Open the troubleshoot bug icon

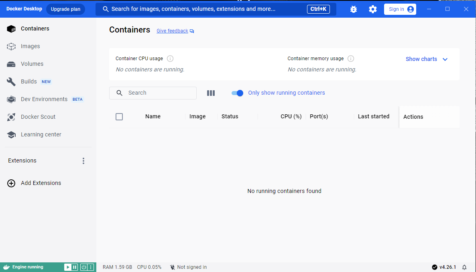coord(353,9)
